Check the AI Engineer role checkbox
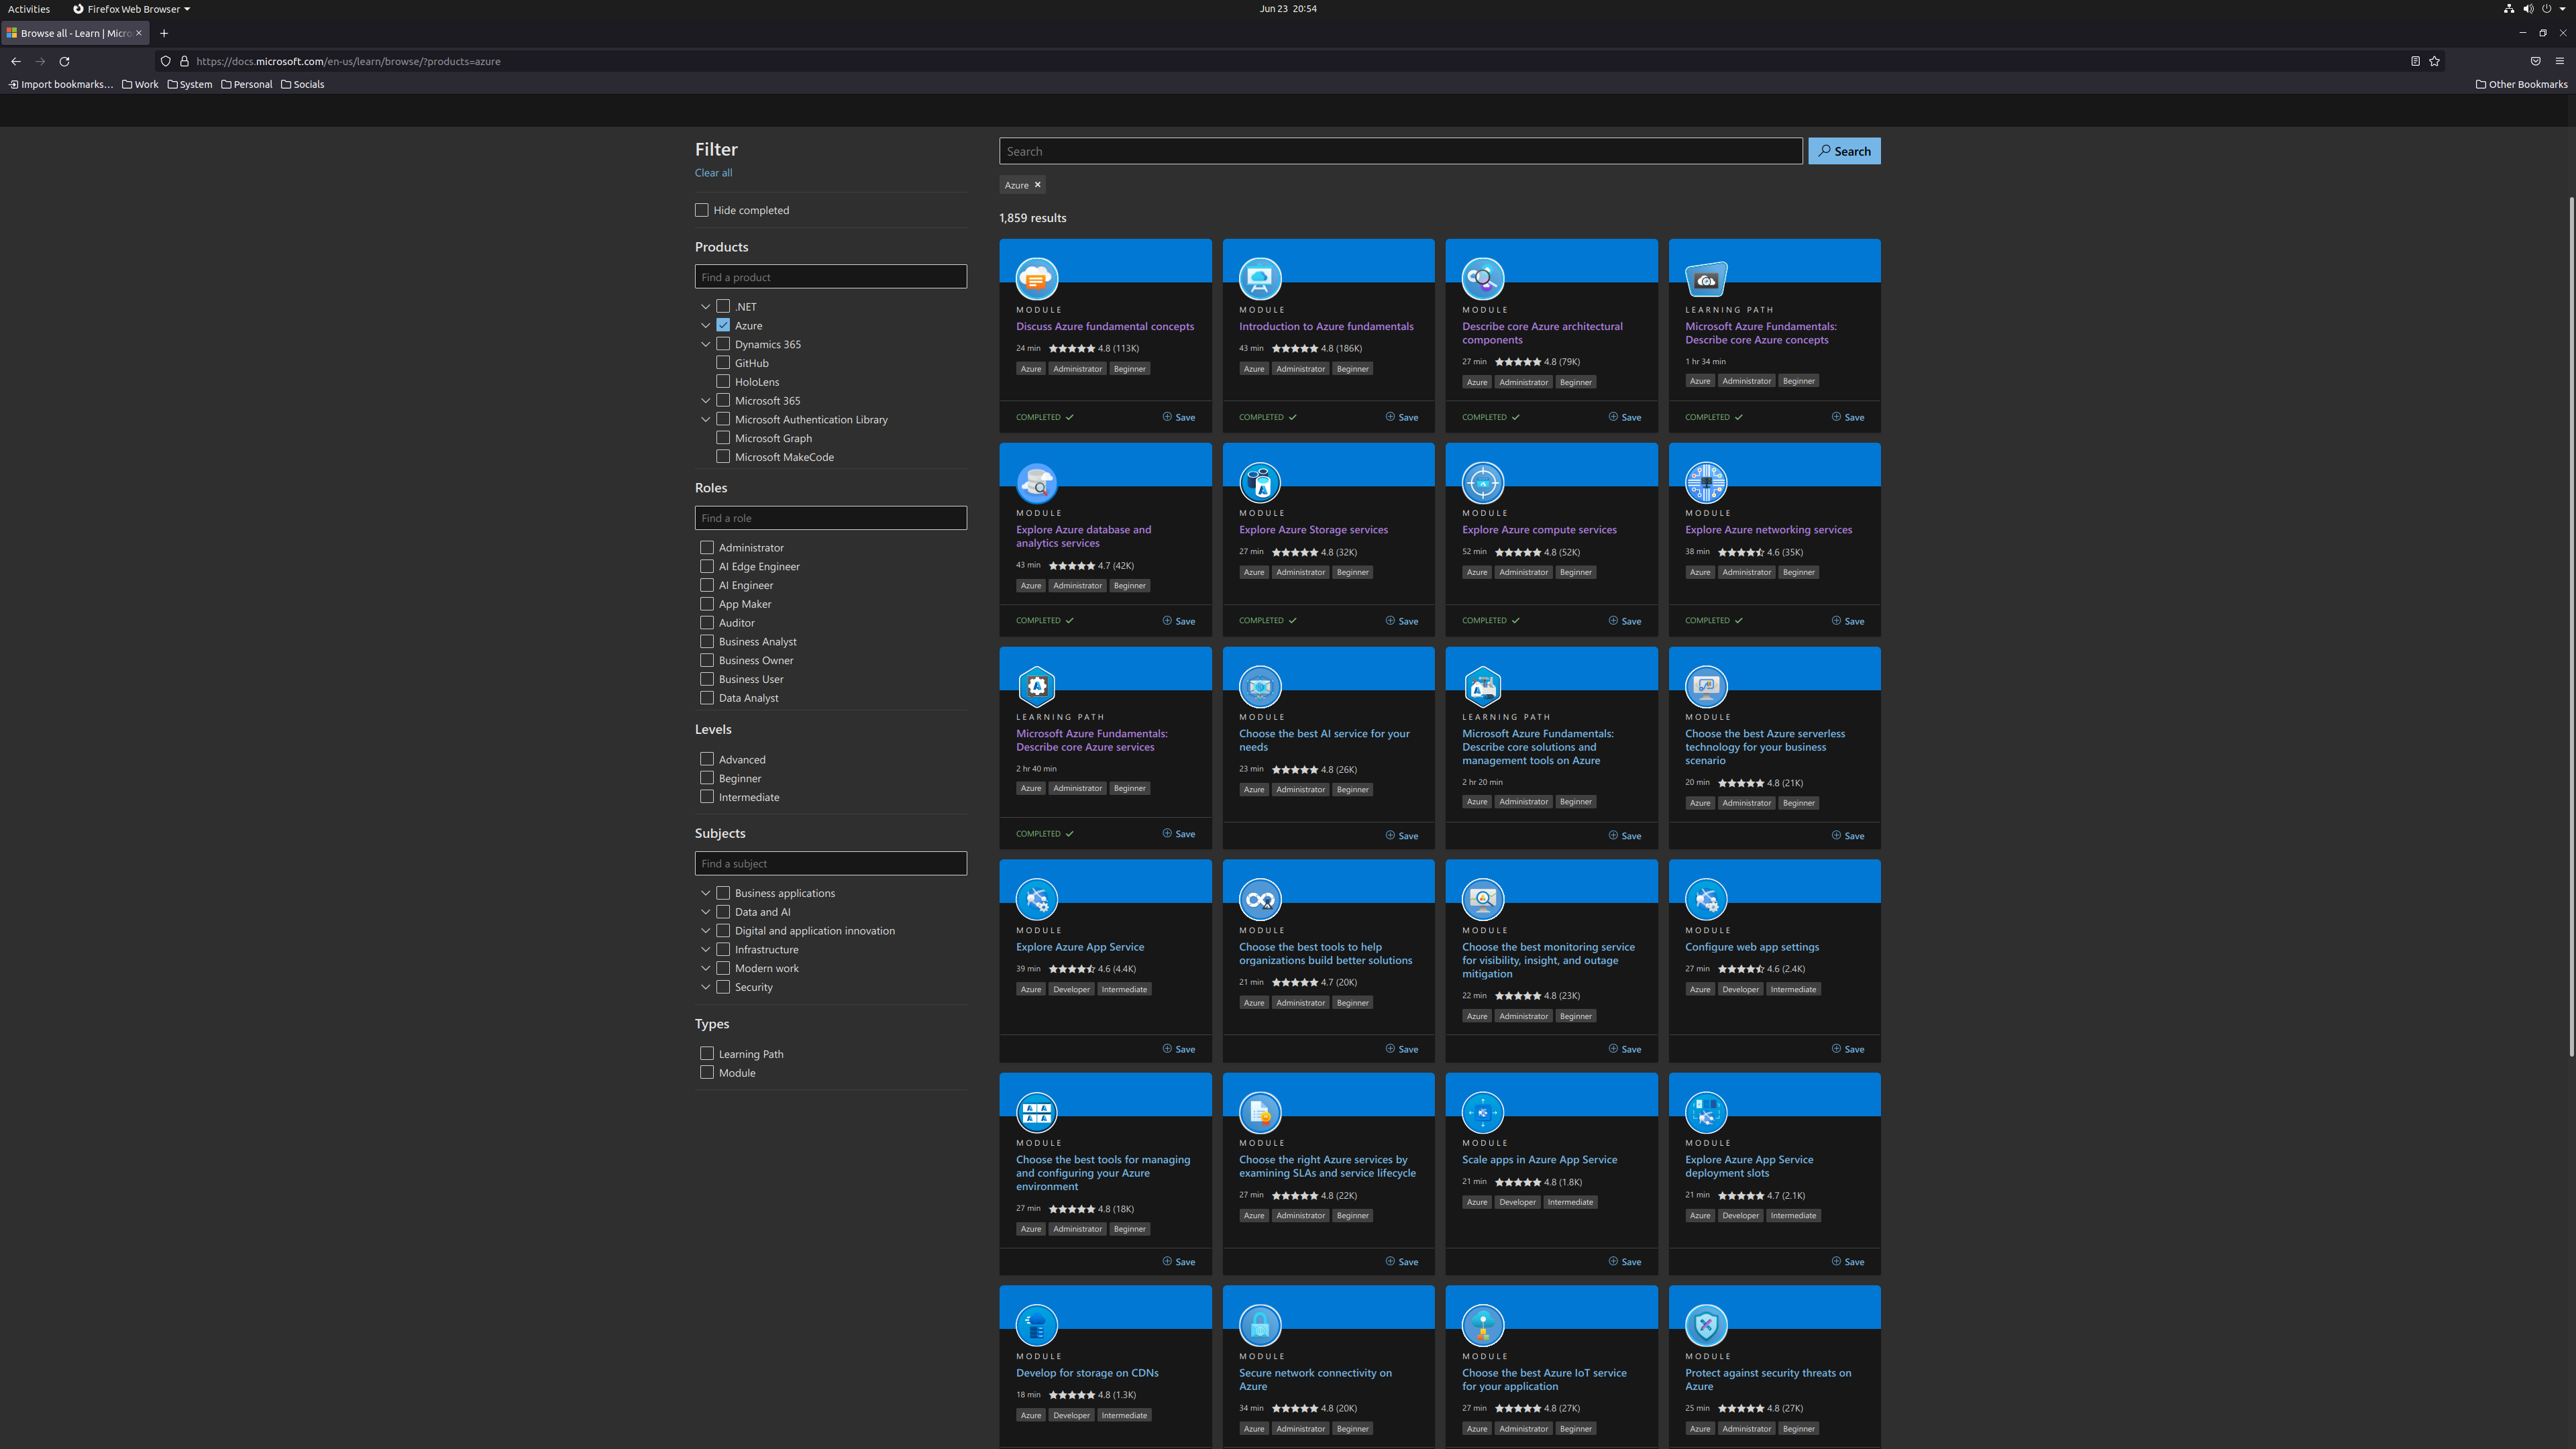 707,585
